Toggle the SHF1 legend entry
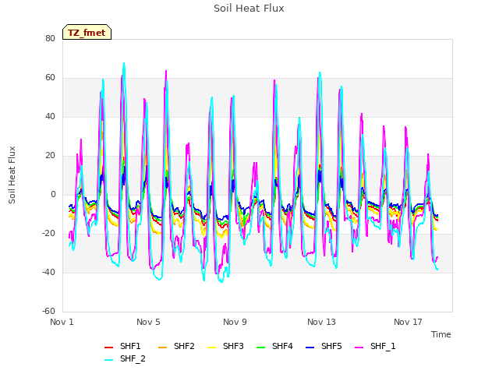This screenshot has width=499, height=374. coord(122,346)
